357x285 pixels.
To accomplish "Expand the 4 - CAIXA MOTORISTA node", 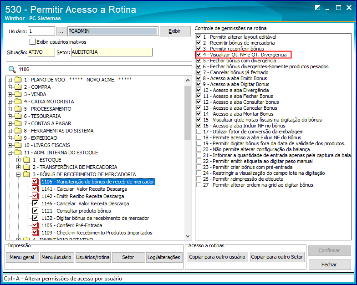I will (10, 102).
